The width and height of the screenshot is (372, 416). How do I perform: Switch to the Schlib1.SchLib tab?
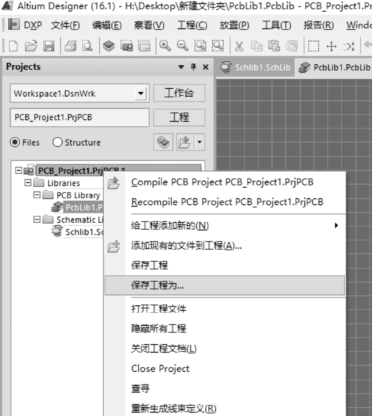(256, 67)
